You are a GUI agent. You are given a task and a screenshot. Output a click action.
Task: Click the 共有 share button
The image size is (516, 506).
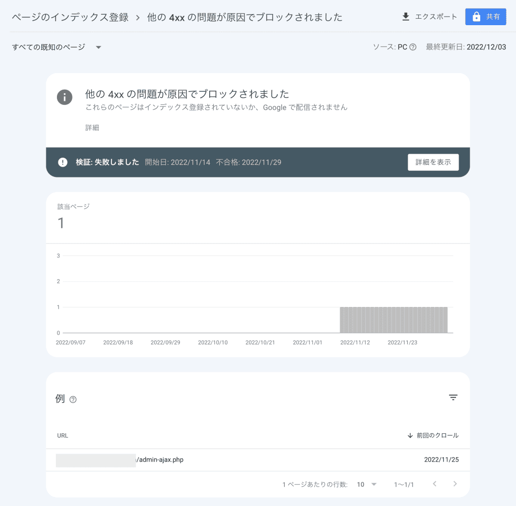click(x=485, y=17)
